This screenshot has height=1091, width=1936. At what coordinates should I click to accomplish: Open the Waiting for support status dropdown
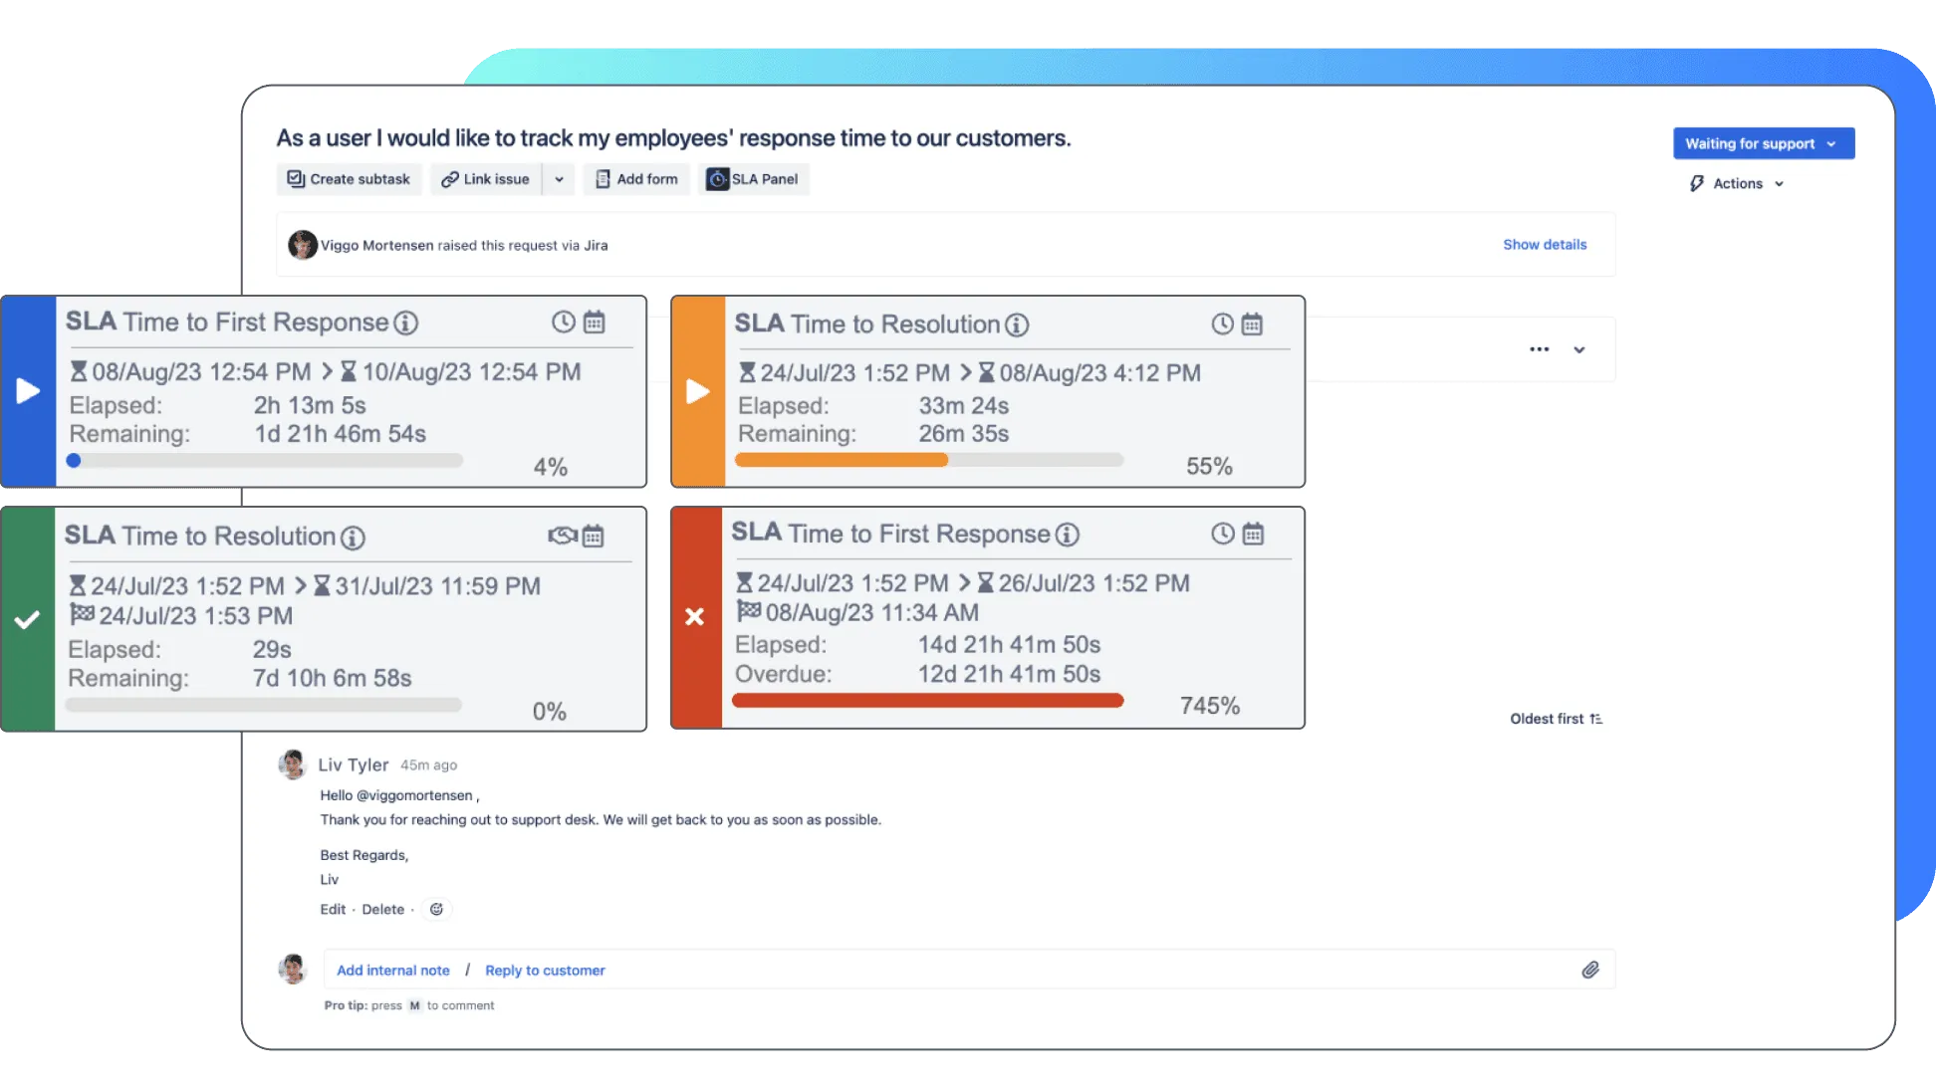1763,143
